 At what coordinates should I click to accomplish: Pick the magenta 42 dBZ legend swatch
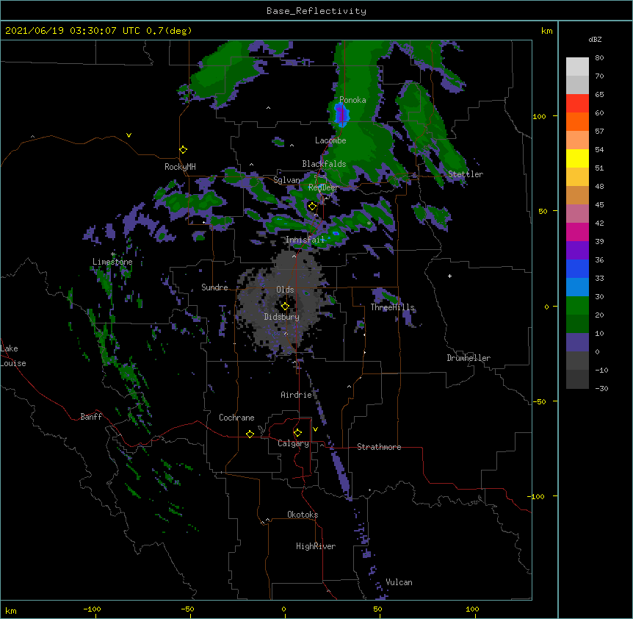pos(577,232)
